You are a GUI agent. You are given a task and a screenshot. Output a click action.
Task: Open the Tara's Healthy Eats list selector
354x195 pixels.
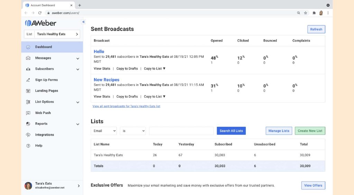(x=52, y=34)
